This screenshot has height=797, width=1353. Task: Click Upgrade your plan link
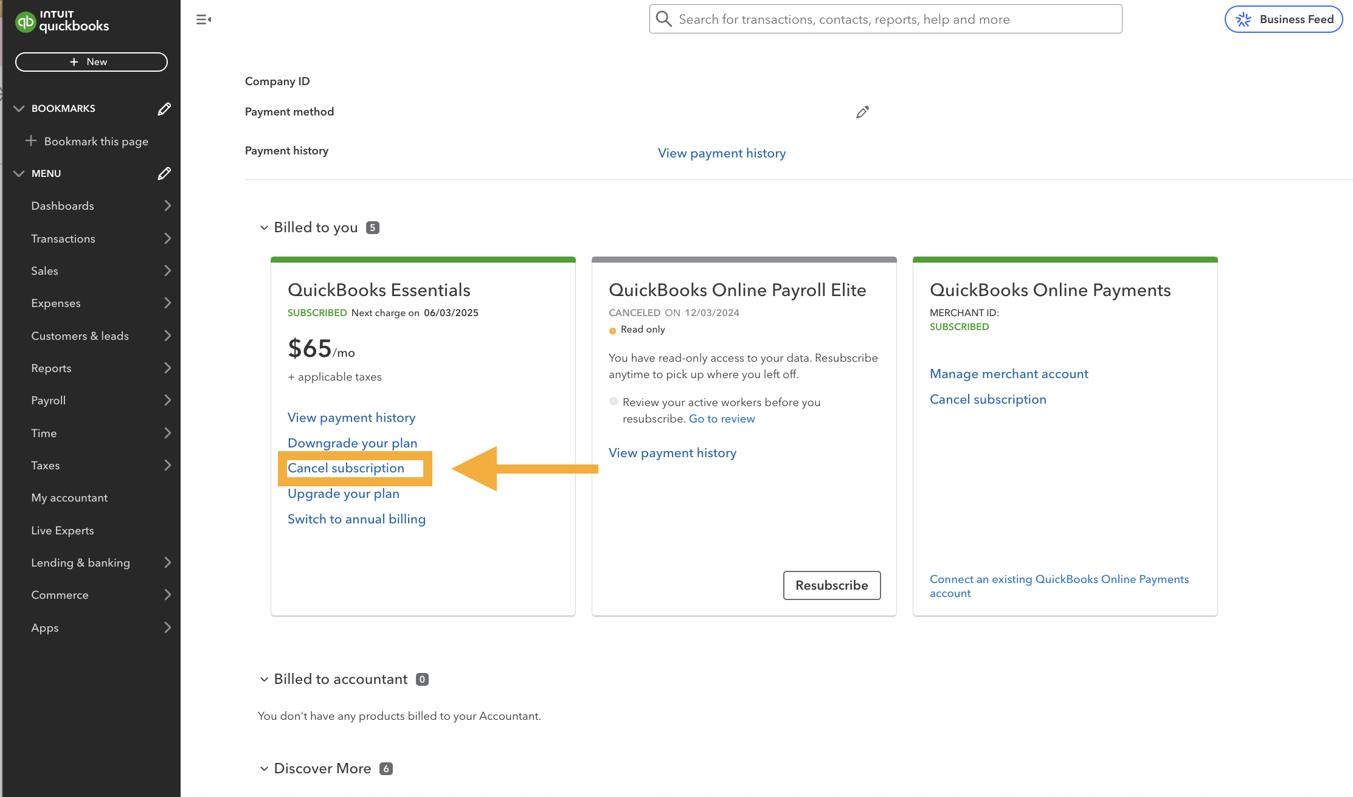tap(344, 494)
